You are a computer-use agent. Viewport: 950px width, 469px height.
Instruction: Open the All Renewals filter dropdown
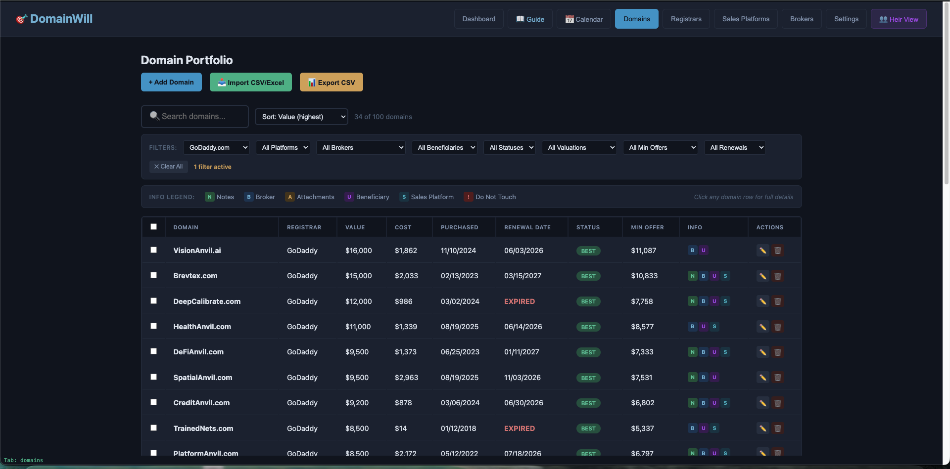(x=735, y=147)
